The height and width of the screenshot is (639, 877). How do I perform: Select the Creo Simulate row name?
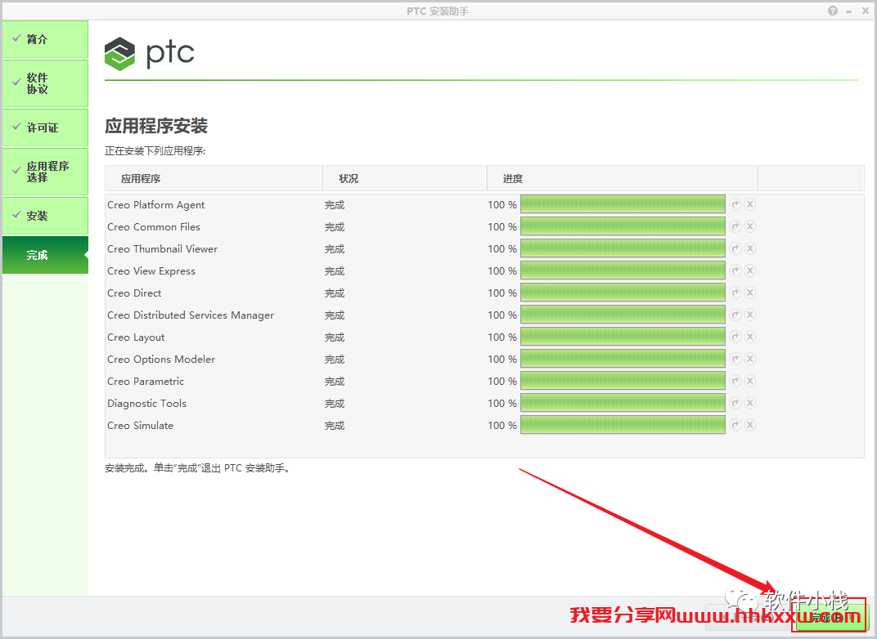141,426
